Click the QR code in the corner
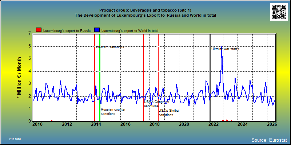The width and height of the screenshot is (291, 145). [279, 12]
